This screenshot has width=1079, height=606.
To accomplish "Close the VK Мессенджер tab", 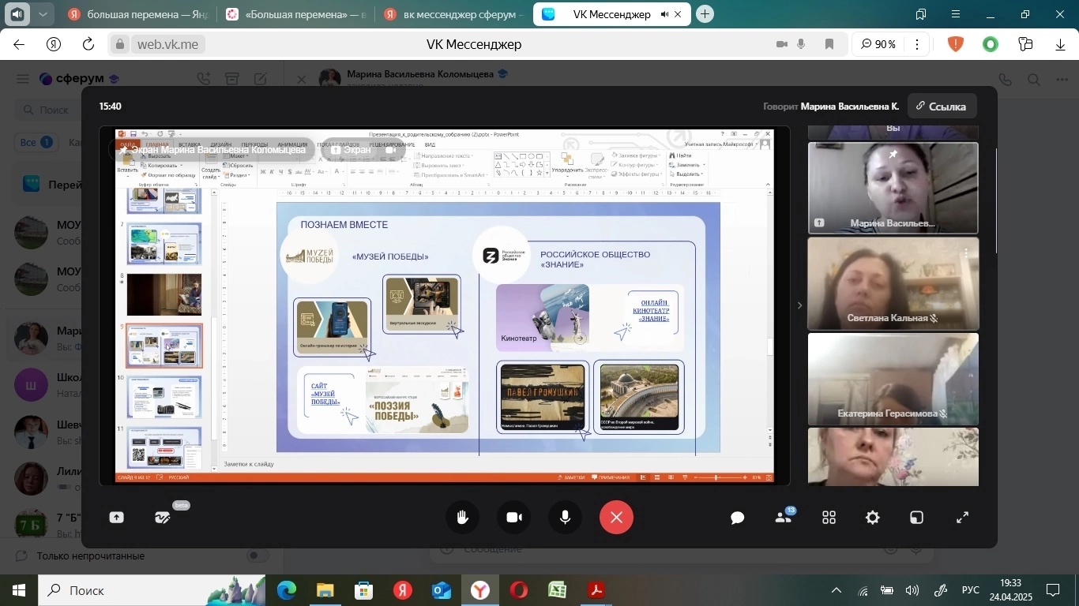I will click(678, 14).
